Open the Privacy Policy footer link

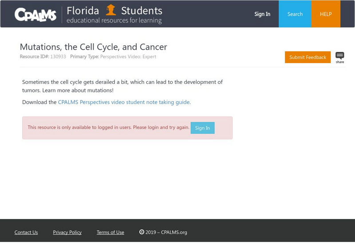tap(67, 232)
